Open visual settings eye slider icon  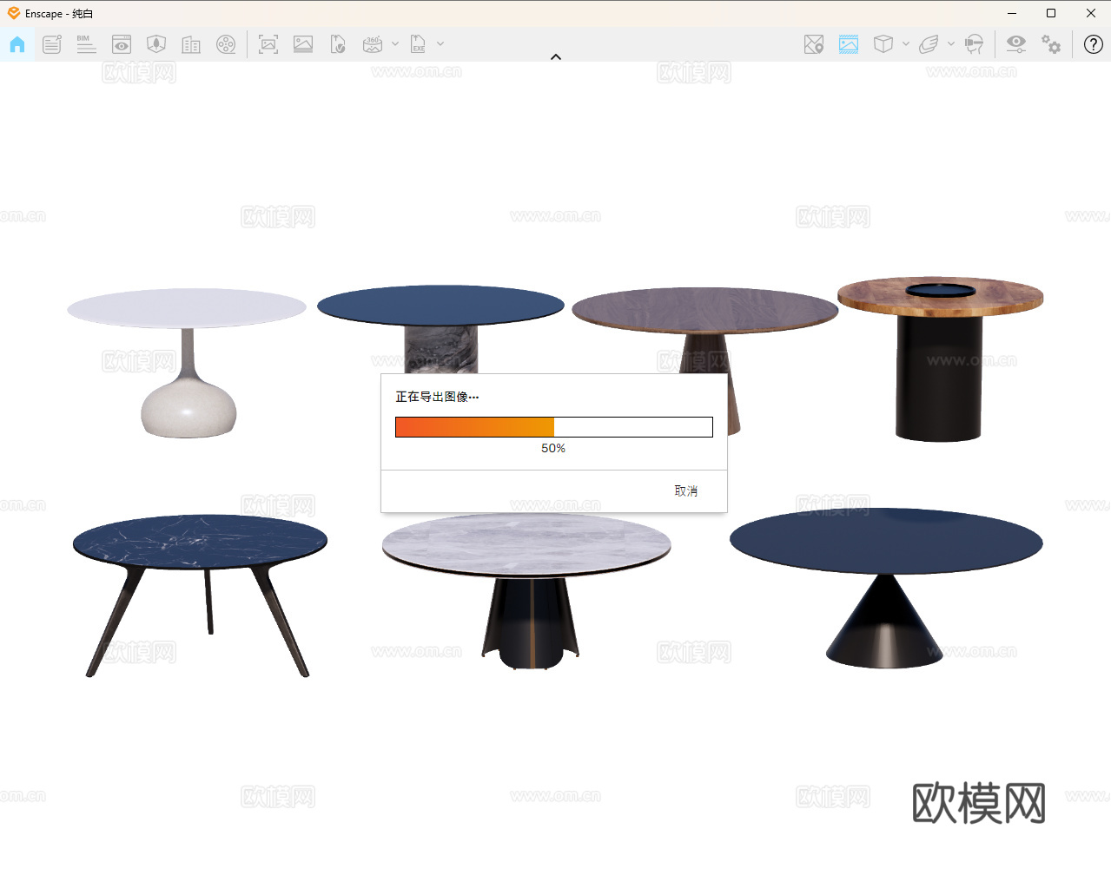pyautogui.click(x=1016, y=44)
